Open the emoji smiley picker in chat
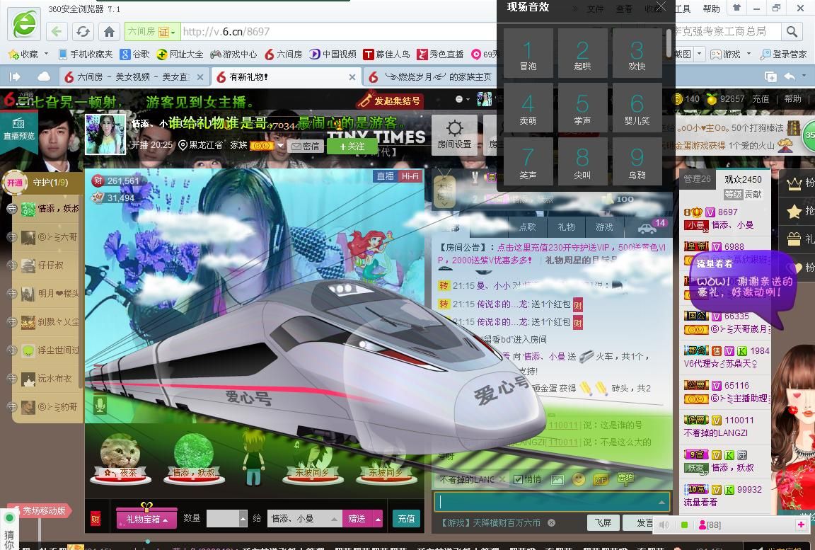 coord(579,479)
